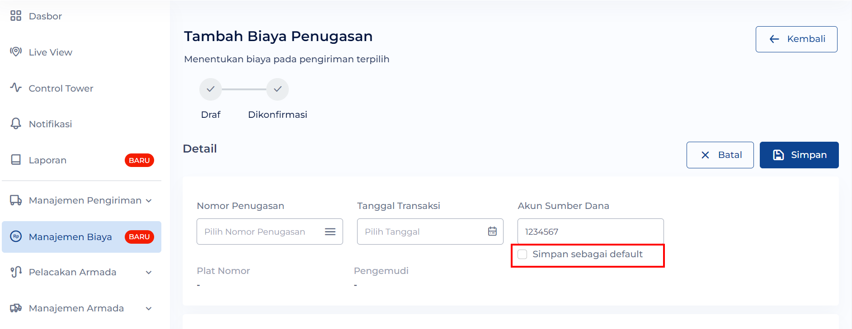Viewport: 852px width, 329px height.
Task: Enable Simpan sebagai default checkbox
Action: tap(522, 254)
